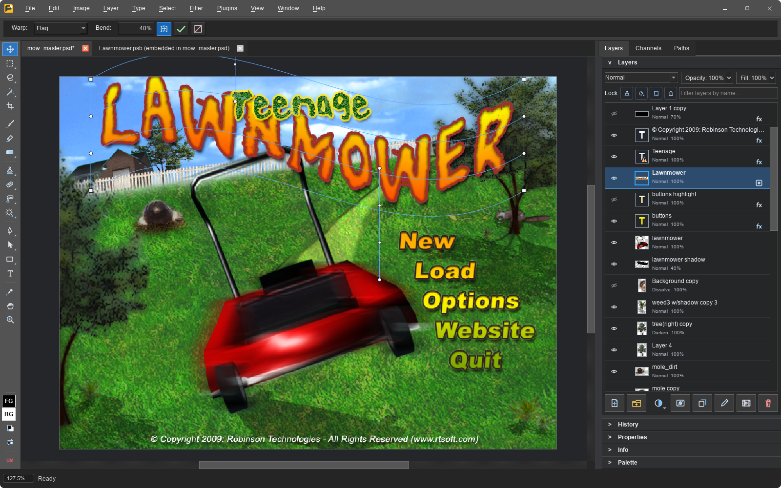
Task: Select the Rectangular Marquee tool
Action: pos(10,63)
